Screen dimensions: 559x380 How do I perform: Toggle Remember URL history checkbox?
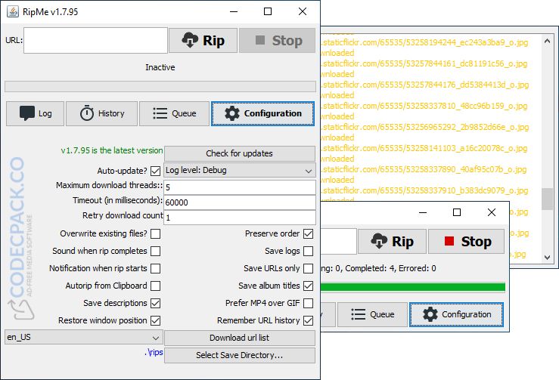pyautogui.click(x=309, y=320)
